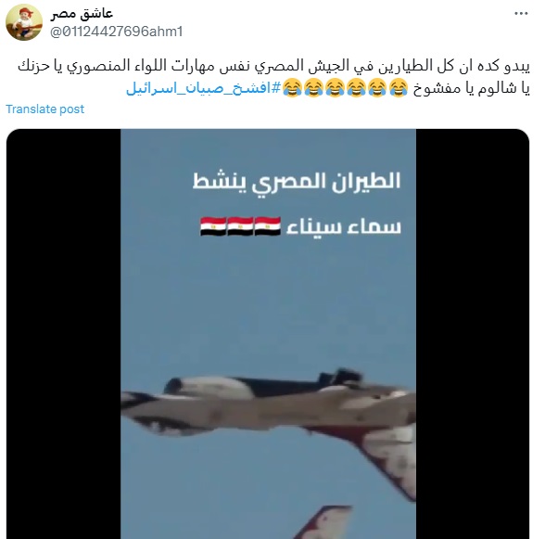Click the middle Egyptian flag emoji in video

241,226
